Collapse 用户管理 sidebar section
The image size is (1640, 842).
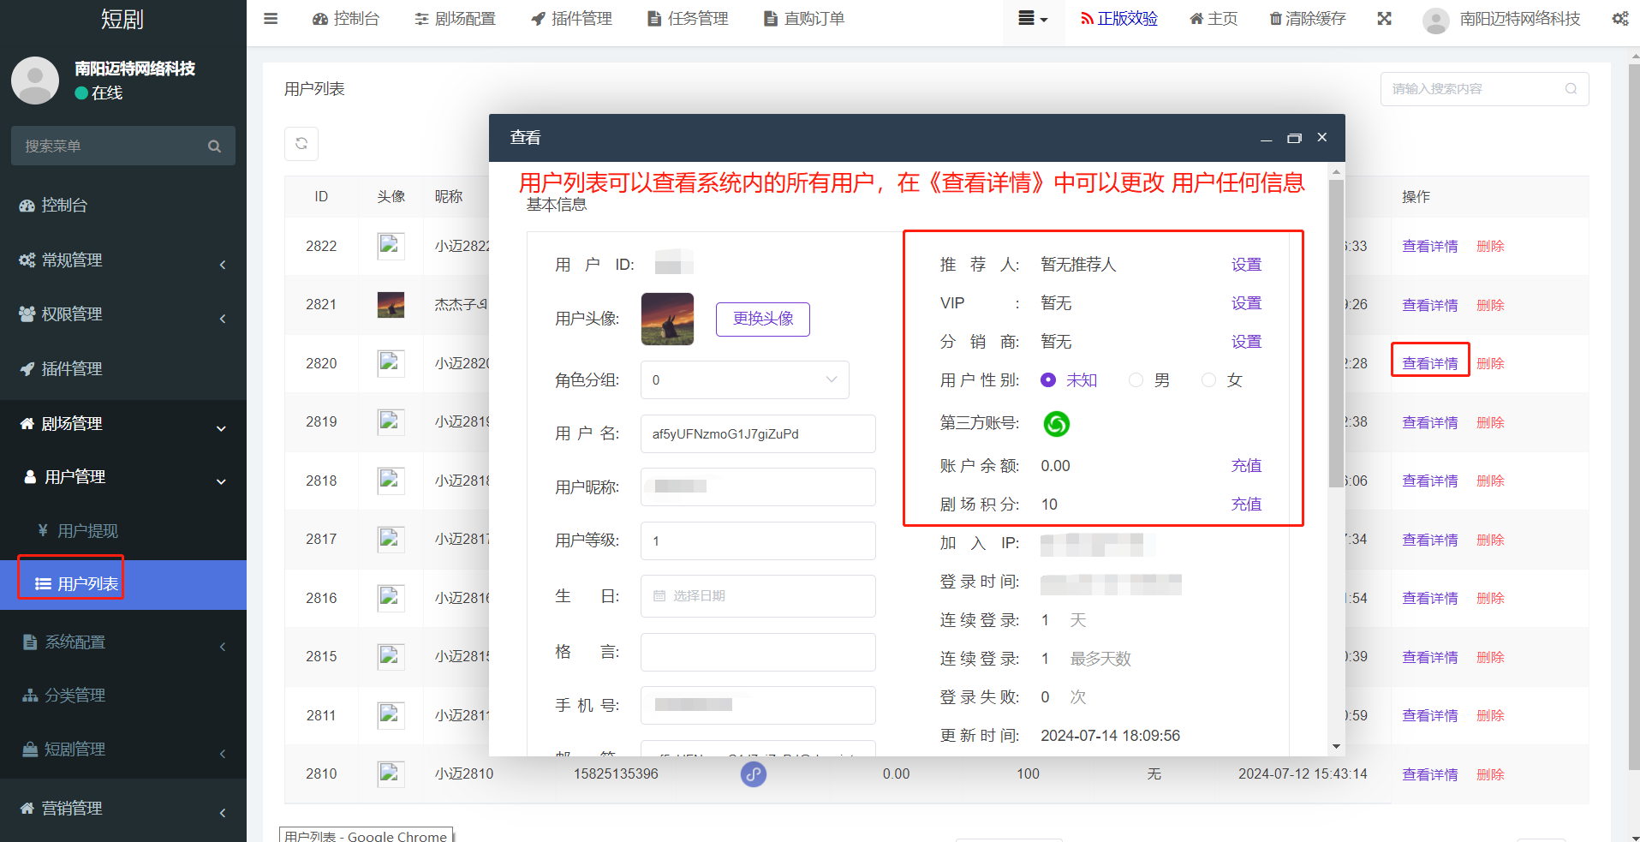click(x=123, y=476)
